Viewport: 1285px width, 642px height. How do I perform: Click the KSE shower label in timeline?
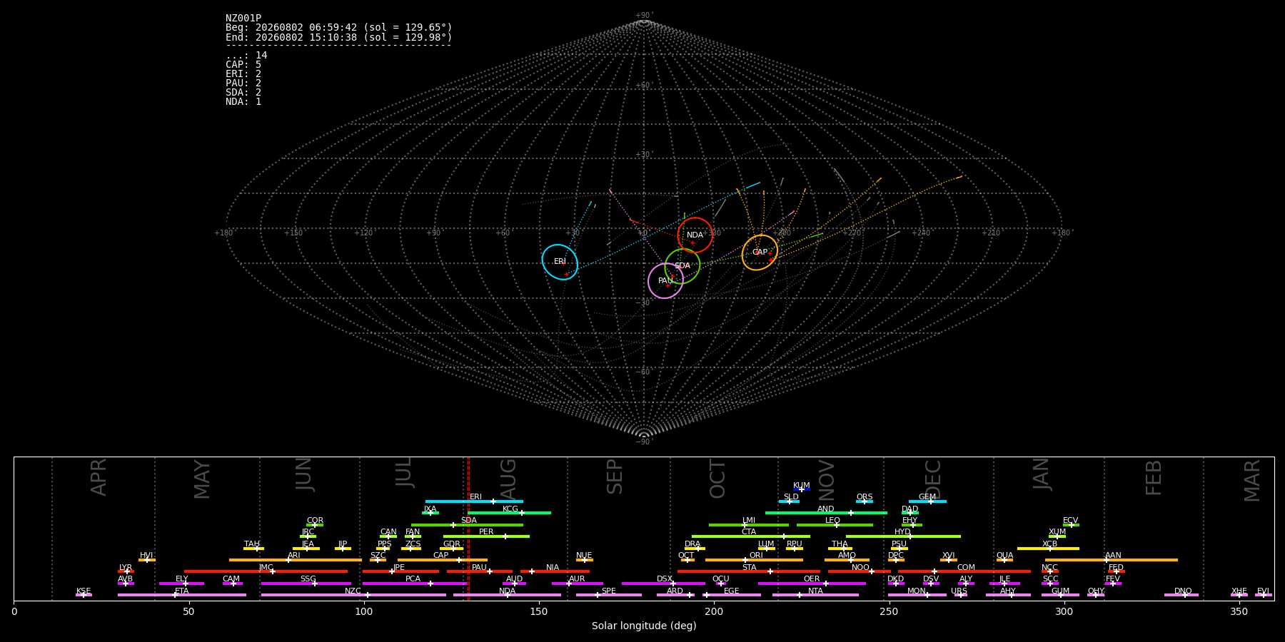84,591
